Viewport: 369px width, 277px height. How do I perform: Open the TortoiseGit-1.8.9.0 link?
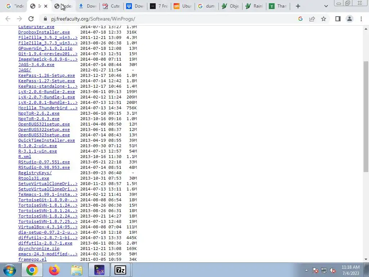point(48,200)
